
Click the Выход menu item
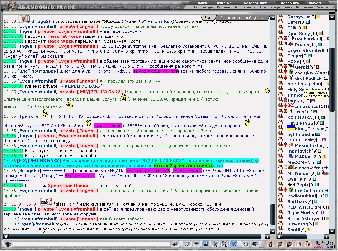click(x=315, y=3)
